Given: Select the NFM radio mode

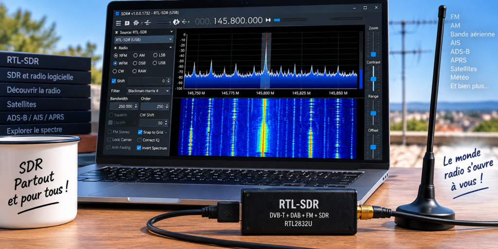Looking at the screenshot, I should (x=116, y=55).
